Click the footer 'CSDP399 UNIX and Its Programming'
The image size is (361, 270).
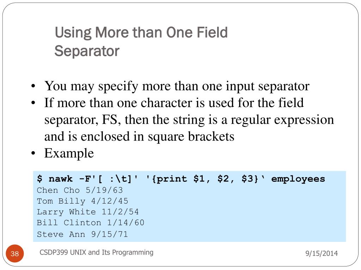97,252
